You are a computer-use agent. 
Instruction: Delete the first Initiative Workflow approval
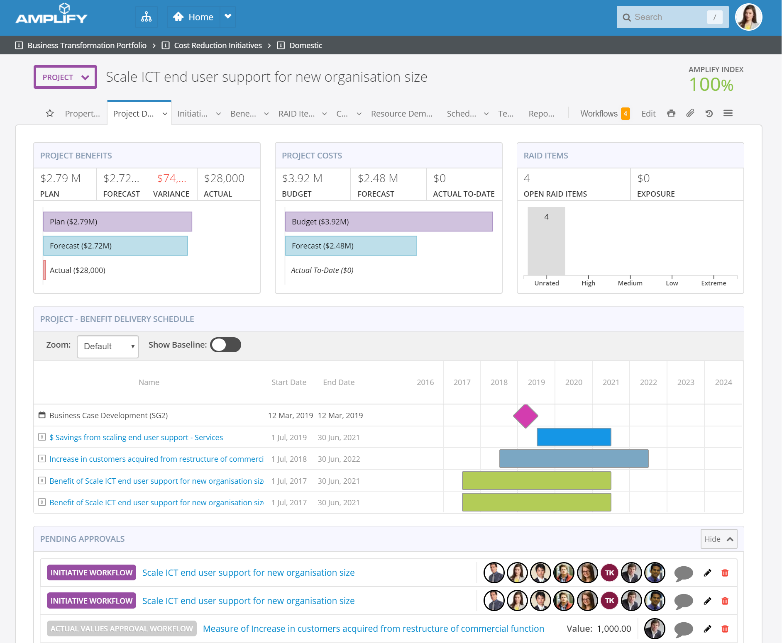(725, 573)
